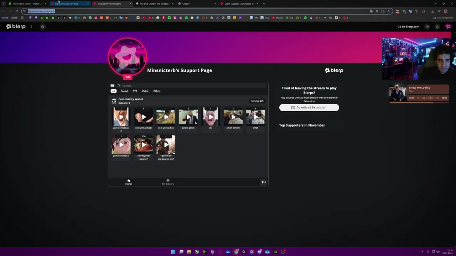
Task: Open notifications bell in Blerp header
Action: click(437, 27)
